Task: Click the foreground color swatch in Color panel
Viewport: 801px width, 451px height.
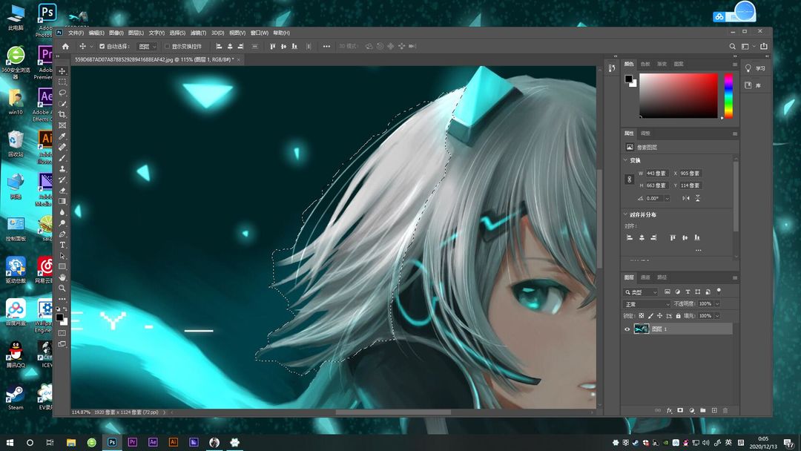Action: (628, 79)
